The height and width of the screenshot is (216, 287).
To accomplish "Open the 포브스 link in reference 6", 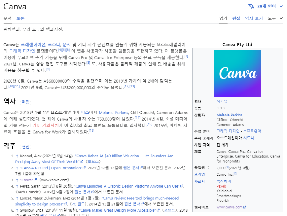I will pos(170,210).
